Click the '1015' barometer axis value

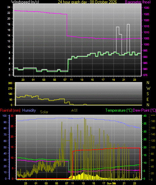(147, 26)
